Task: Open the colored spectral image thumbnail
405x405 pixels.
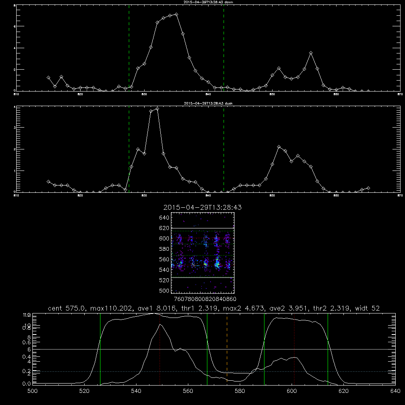Action: point(202,253)
